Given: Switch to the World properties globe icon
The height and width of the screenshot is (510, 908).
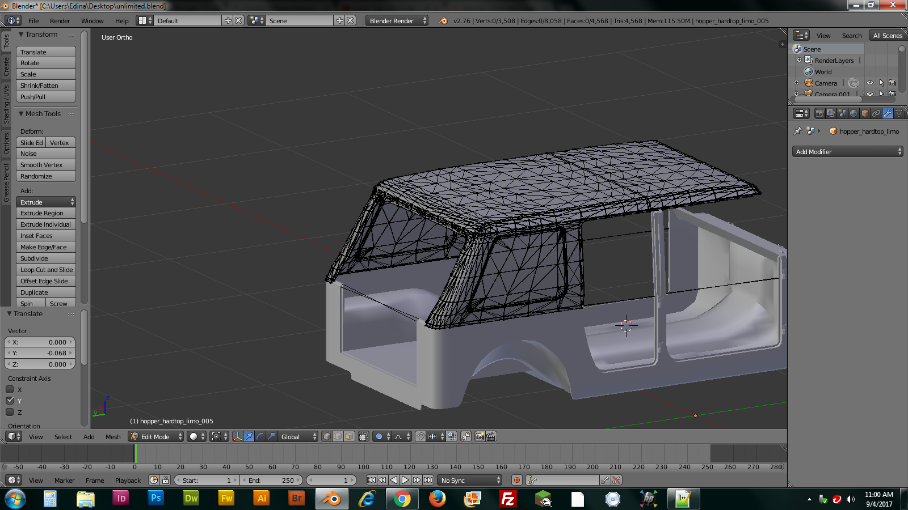Looking at the screenshot, I should (x=854, y=113).
